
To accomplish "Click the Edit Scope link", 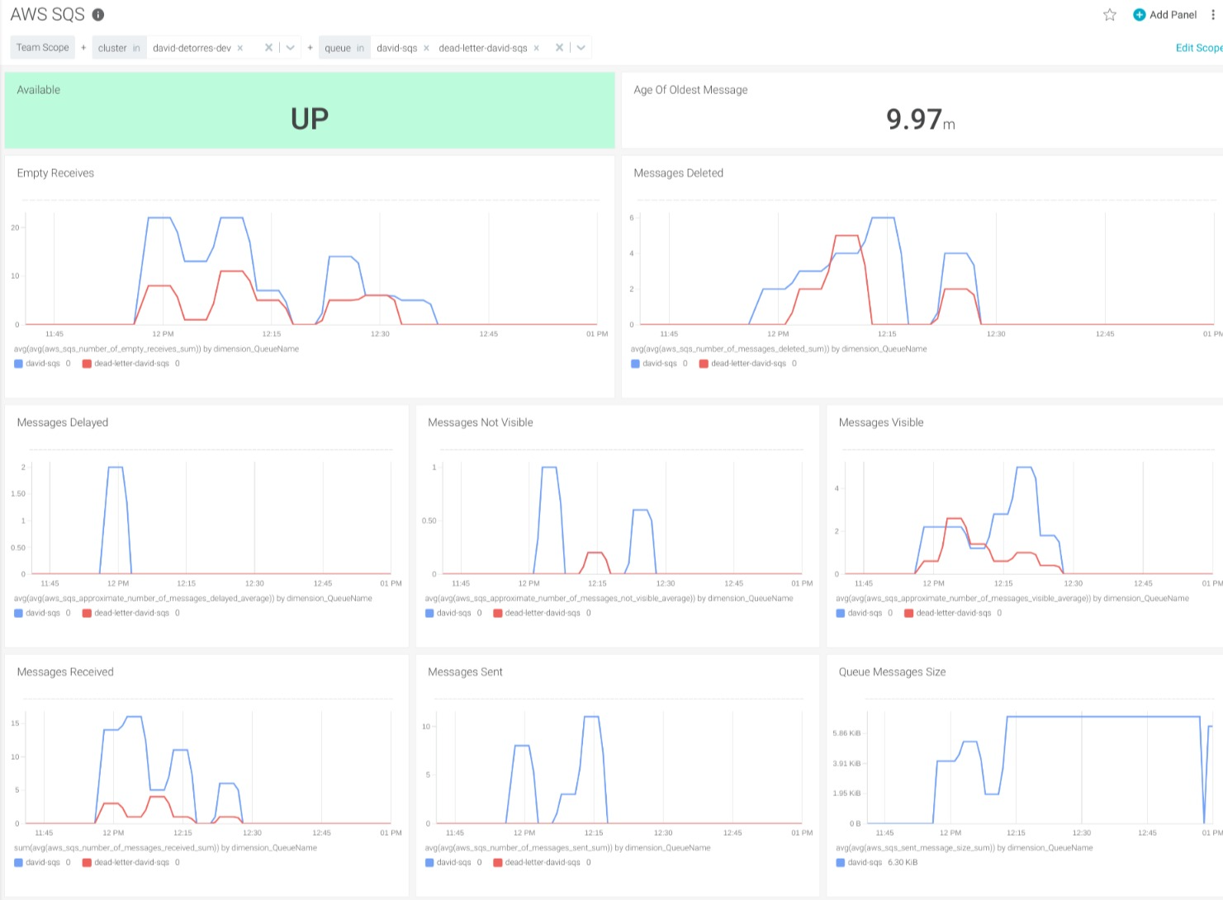I will point(1199,48).
